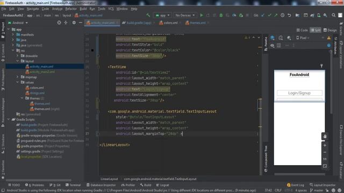This screenshot has height=193, width=344.
Task: Open the Profiler gauge icon in toolbar
Action: pos(234,16)
